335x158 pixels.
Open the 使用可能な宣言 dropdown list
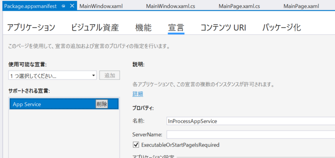pos(53,76)
